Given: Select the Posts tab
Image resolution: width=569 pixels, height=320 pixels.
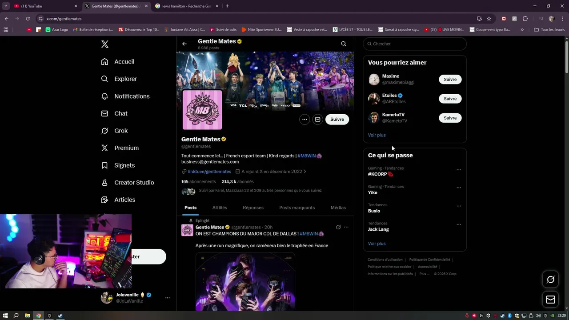Looking at the screenshot, I should [191, 208].
